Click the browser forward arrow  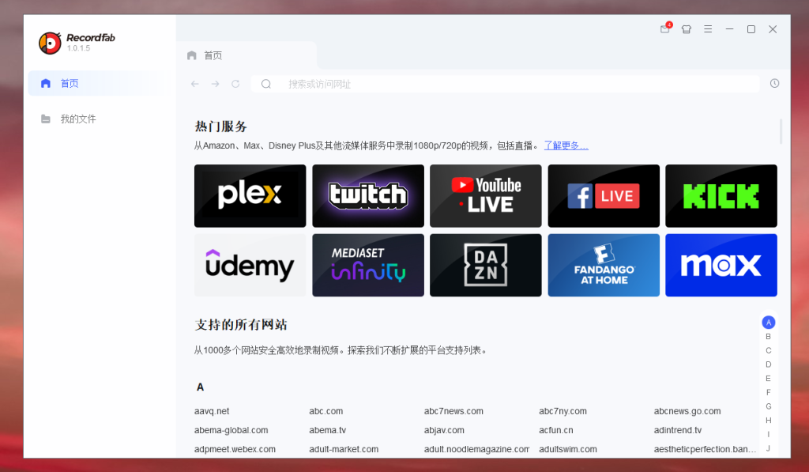(x=216, y=84)
